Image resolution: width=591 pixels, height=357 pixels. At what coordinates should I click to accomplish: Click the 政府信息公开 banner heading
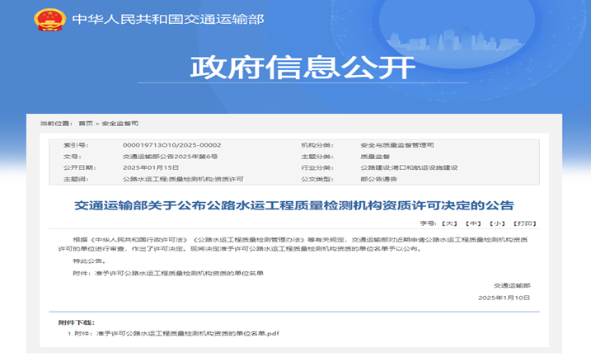tap(303, 68)
